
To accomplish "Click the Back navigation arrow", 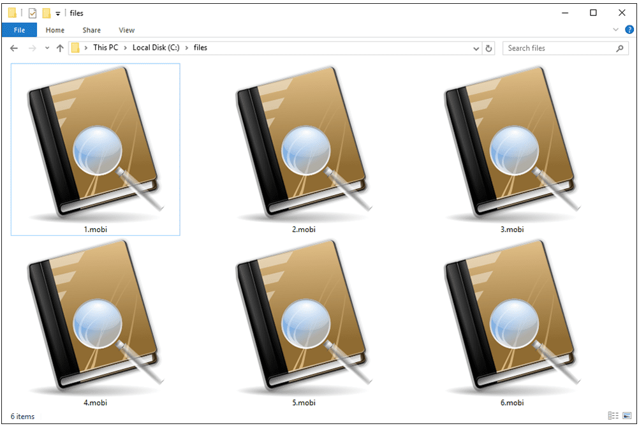I will click(13, 48).
